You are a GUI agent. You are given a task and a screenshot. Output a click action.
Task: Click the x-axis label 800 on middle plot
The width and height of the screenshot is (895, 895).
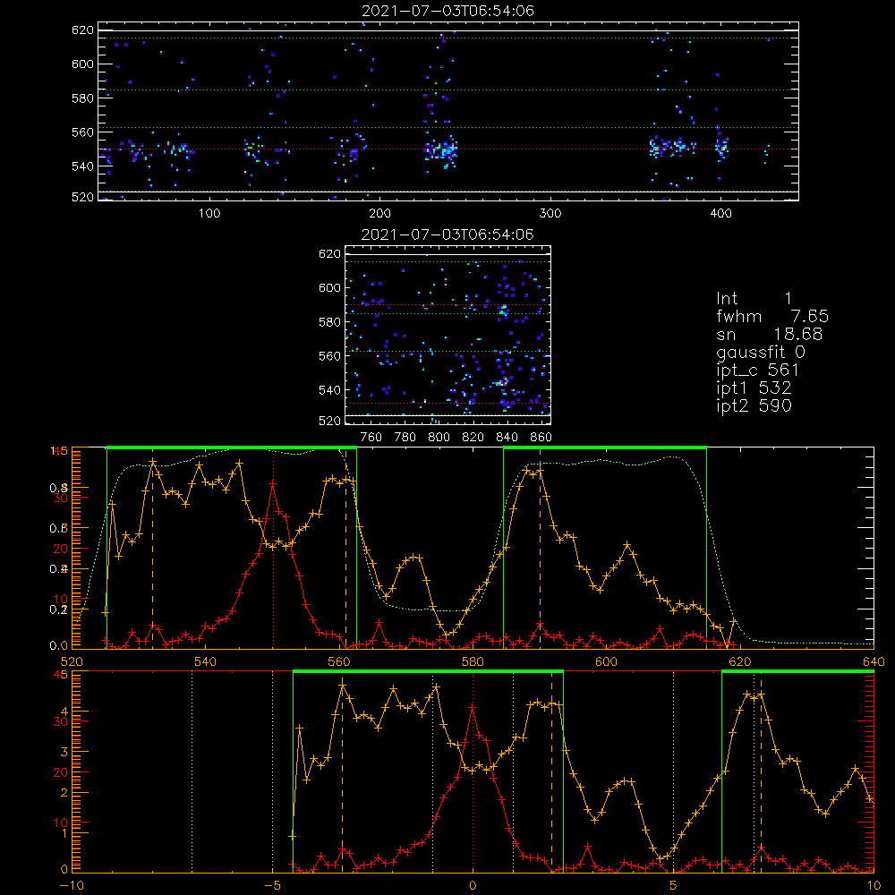click(439, 438)
